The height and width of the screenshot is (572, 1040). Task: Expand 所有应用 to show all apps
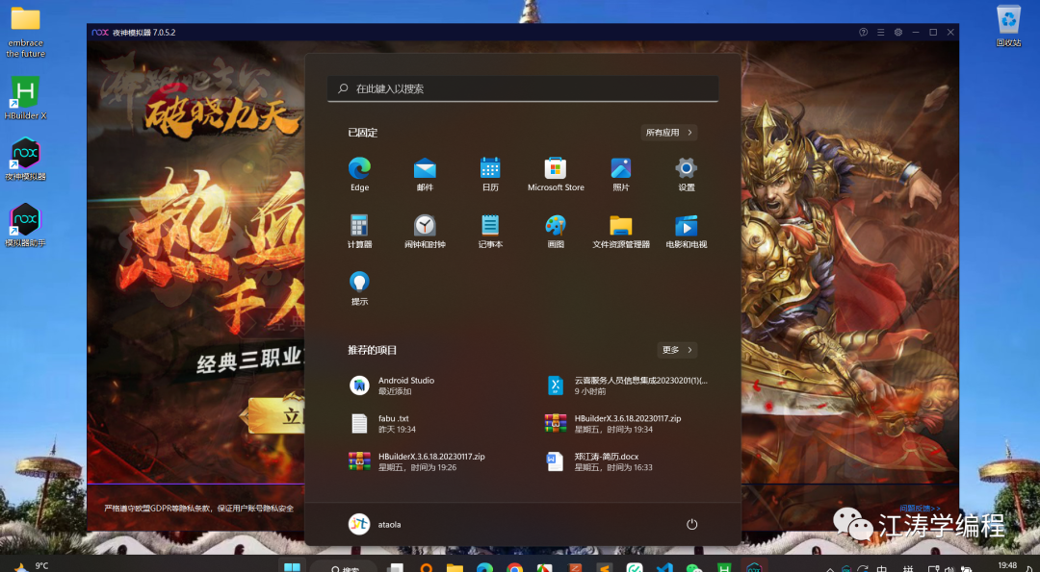tap(668, 132)
